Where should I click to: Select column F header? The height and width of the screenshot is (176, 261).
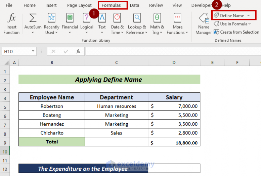pos(237,63)
